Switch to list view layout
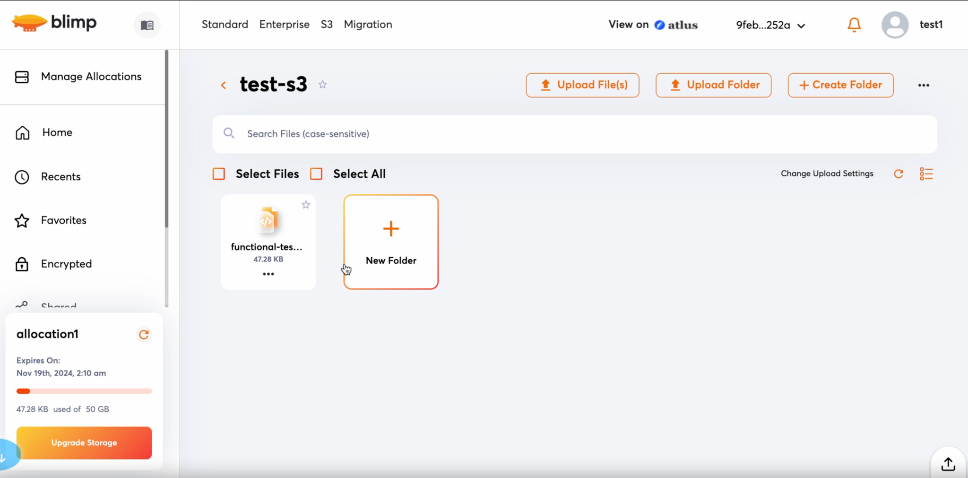 click(x=926, y=174)
